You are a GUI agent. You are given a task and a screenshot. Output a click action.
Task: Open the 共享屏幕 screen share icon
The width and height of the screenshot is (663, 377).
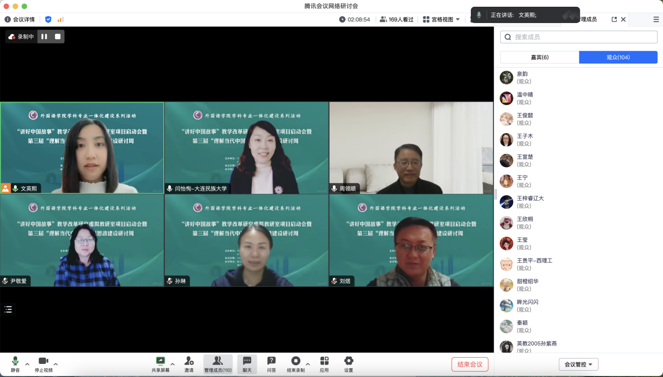point(160,361)
